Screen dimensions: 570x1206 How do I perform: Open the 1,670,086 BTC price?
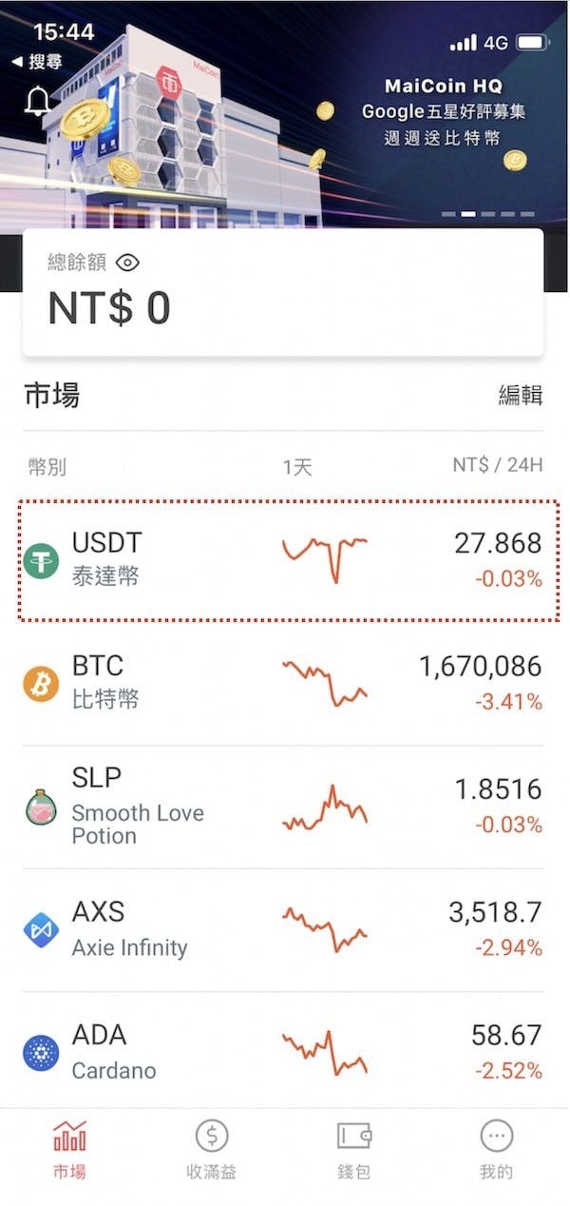pyautogui.click(x=480, y=667)
